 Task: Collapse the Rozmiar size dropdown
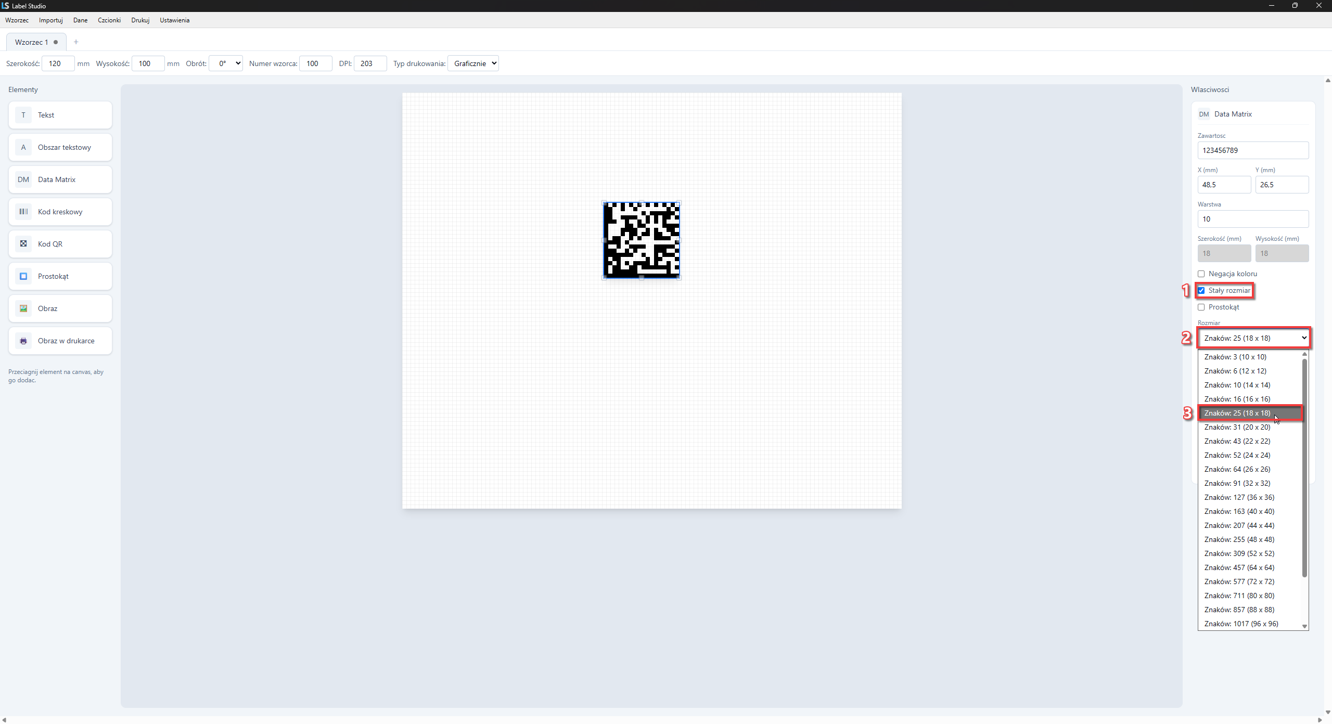[1253, 338]
